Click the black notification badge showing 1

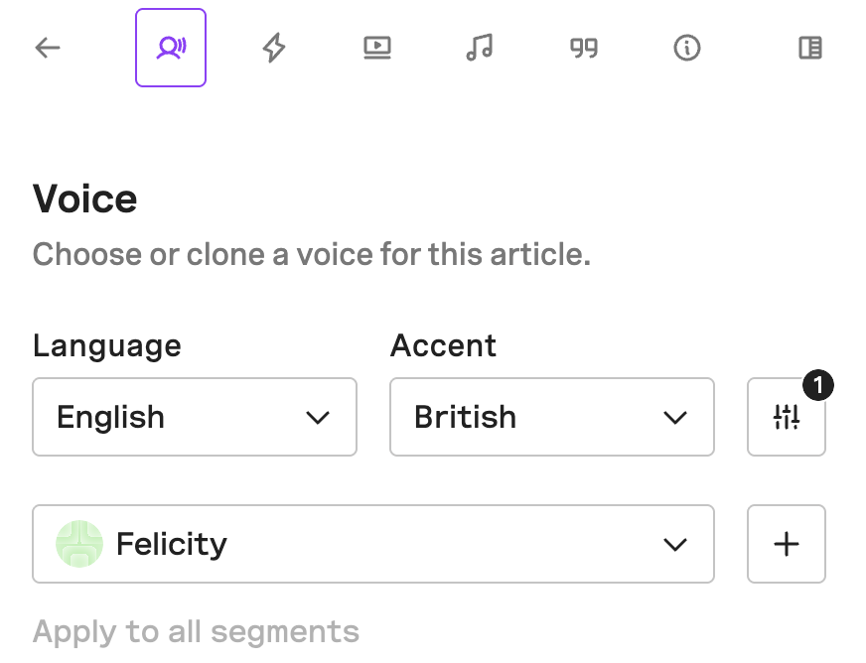coord(818,385)
